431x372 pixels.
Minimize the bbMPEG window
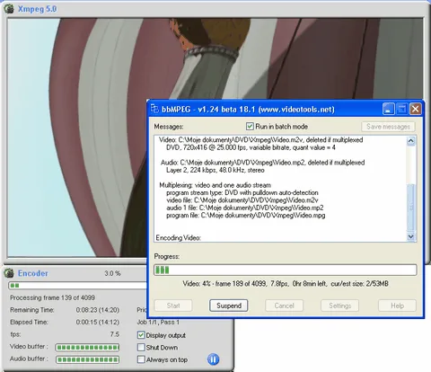click(388, 109)
